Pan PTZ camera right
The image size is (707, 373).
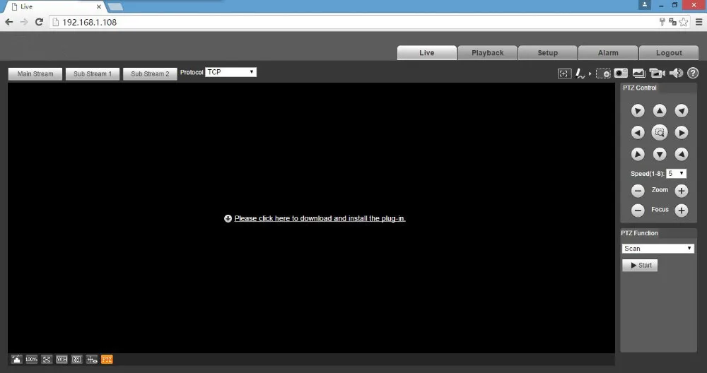click(x=682, y=132)
